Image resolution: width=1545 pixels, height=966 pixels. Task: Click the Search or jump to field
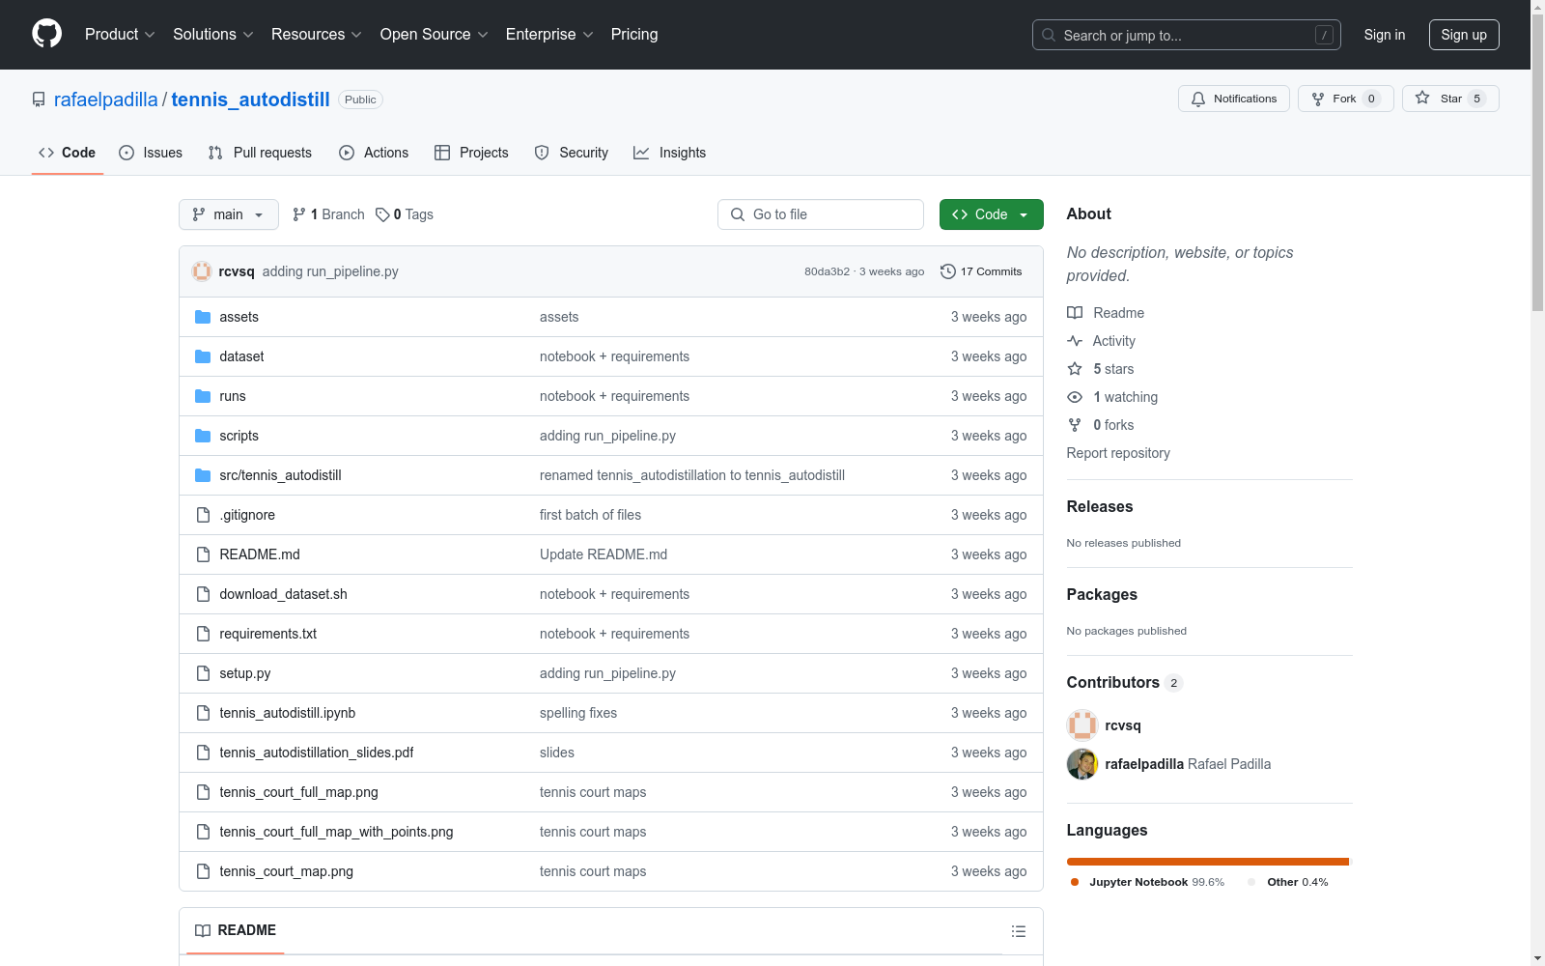coord(1187,35)
